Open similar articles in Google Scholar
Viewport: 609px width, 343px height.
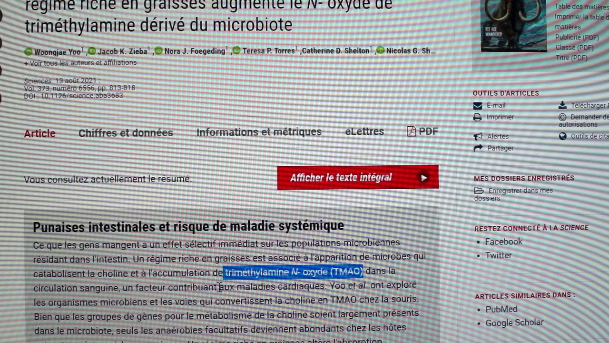(x=514, y=323)
